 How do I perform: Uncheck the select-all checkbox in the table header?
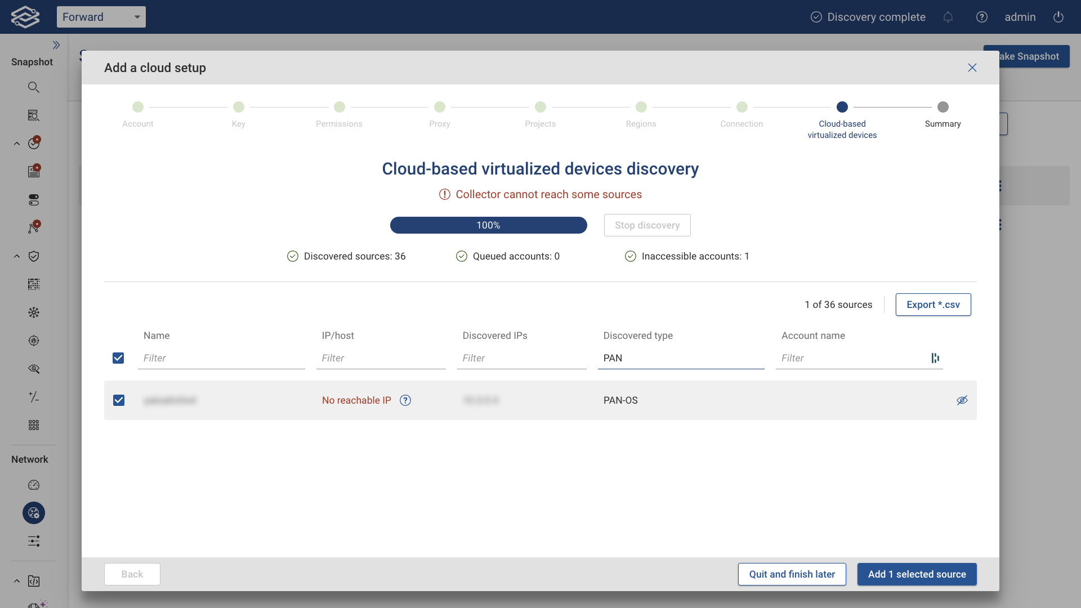118,358
